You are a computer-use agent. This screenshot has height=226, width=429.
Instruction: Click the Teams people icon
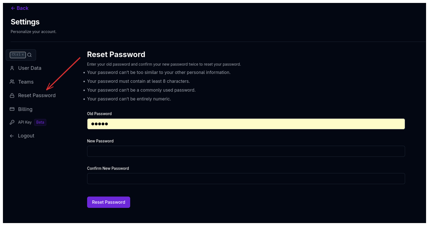pyautogui.click(x=12, y=82)
